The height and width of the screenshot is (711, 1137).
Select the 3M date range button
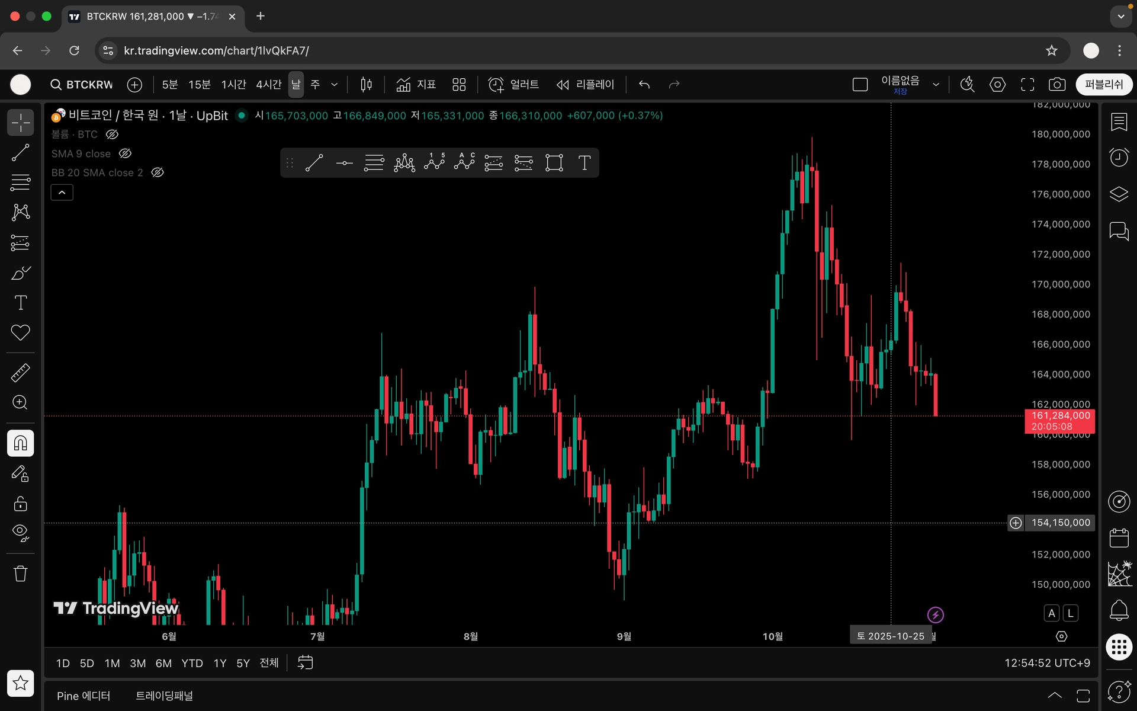tap(137, 663)
